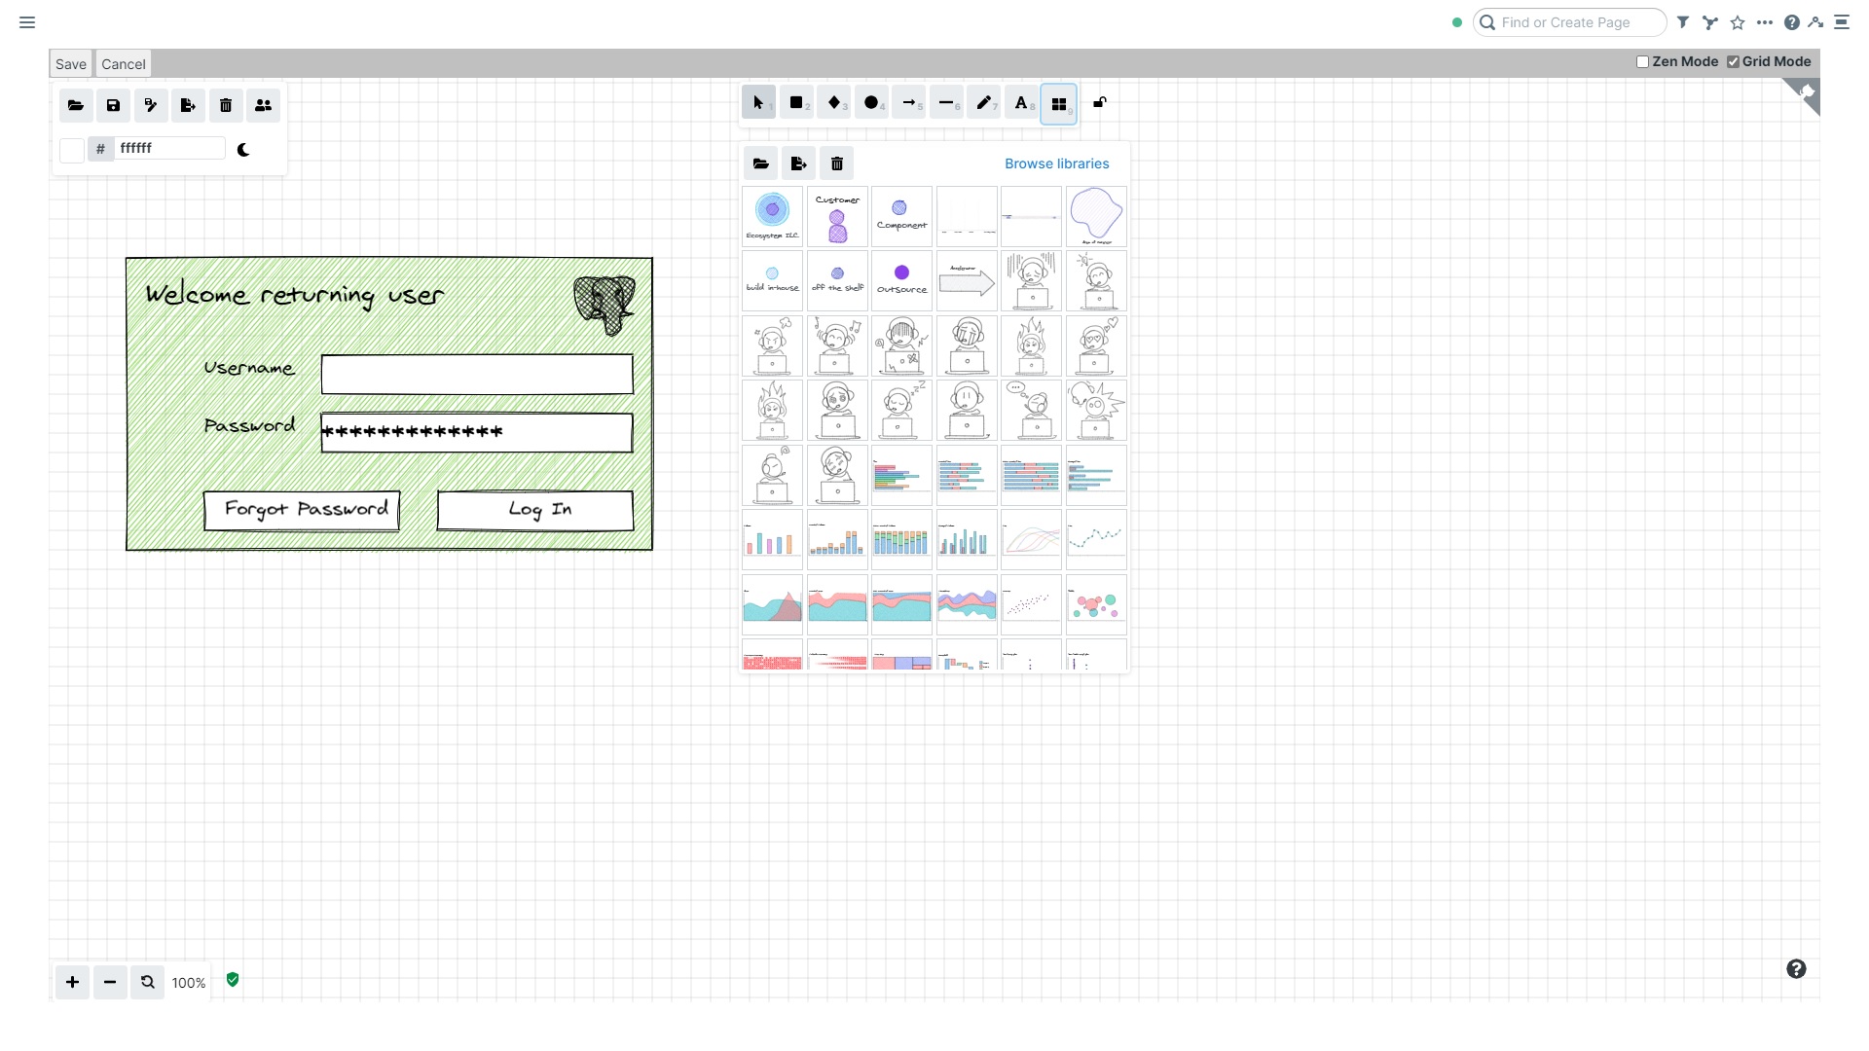The image size is (1869, 1051).
Task: Click the white canvas background color swatch
Action: coord(72,150)
